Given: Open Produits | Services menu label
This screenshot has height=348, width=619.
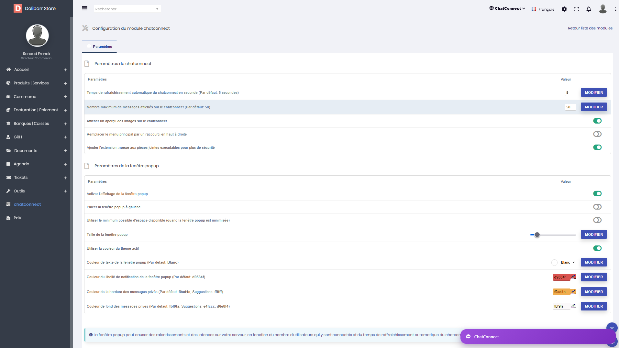Looking at the screenshot, I should pos(31,83).
